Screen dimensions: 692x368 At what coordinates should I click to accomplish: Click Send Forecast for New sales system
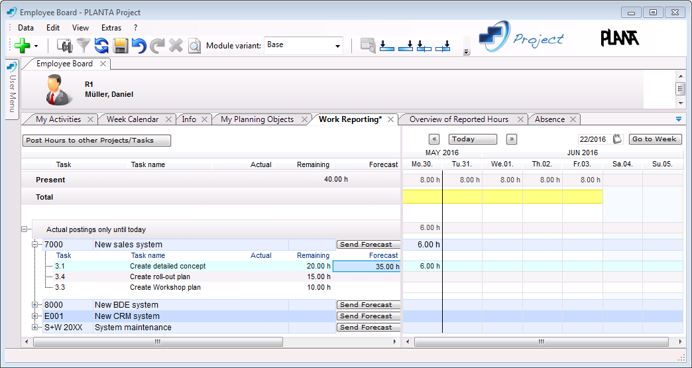(368, 245)
